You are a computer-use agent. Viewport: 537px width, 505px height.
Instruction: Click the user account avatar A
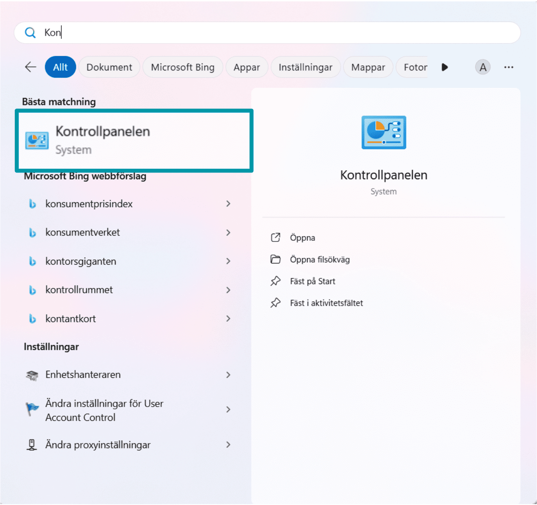click(x=482, y=67)
